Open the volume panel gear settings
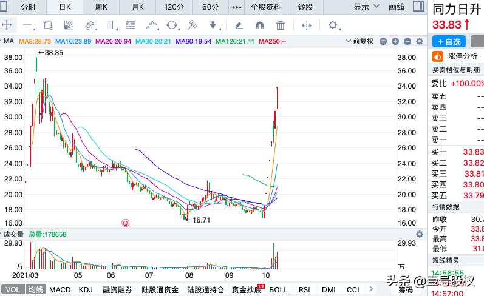This screenshot has width=484, height=296. coord(419,234)
